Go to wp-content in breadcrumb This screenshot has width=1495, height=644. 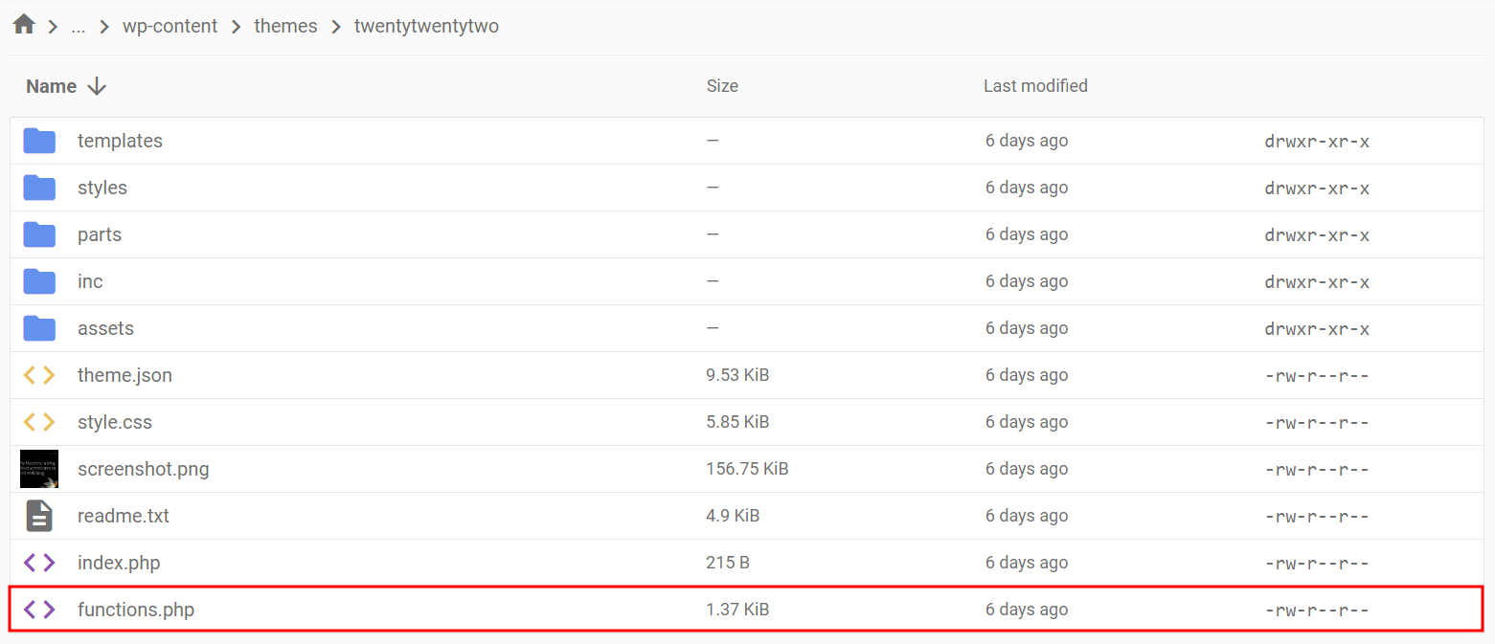[x=170, y=26]
